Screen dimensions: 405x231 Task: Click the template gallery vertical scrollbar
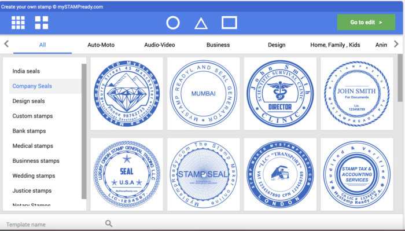pos(400,78)
